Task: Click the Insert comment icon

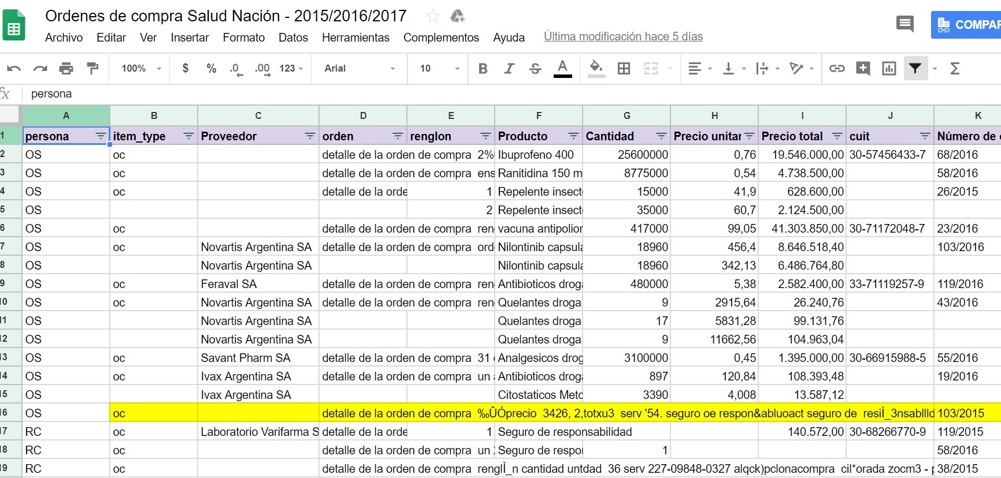Action: tap(863, 69)
